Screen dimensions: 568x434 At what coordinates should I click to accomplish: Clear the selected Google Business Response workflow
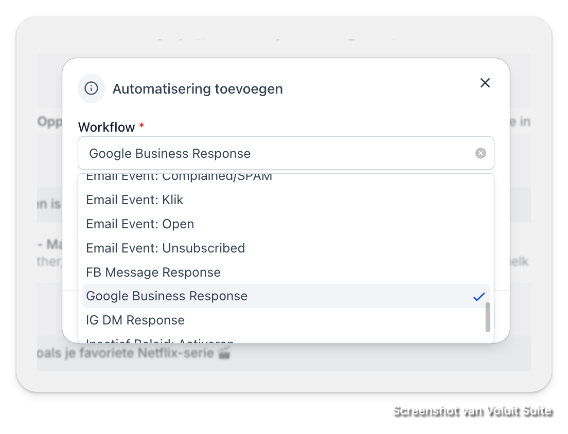click(x=481, y=153)
